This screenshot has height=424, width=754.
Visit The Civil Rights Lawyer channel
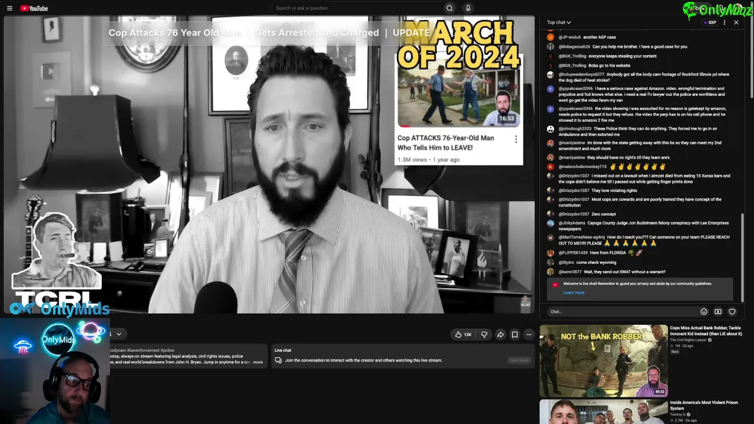pyautogui.click(x=689, y=340)
